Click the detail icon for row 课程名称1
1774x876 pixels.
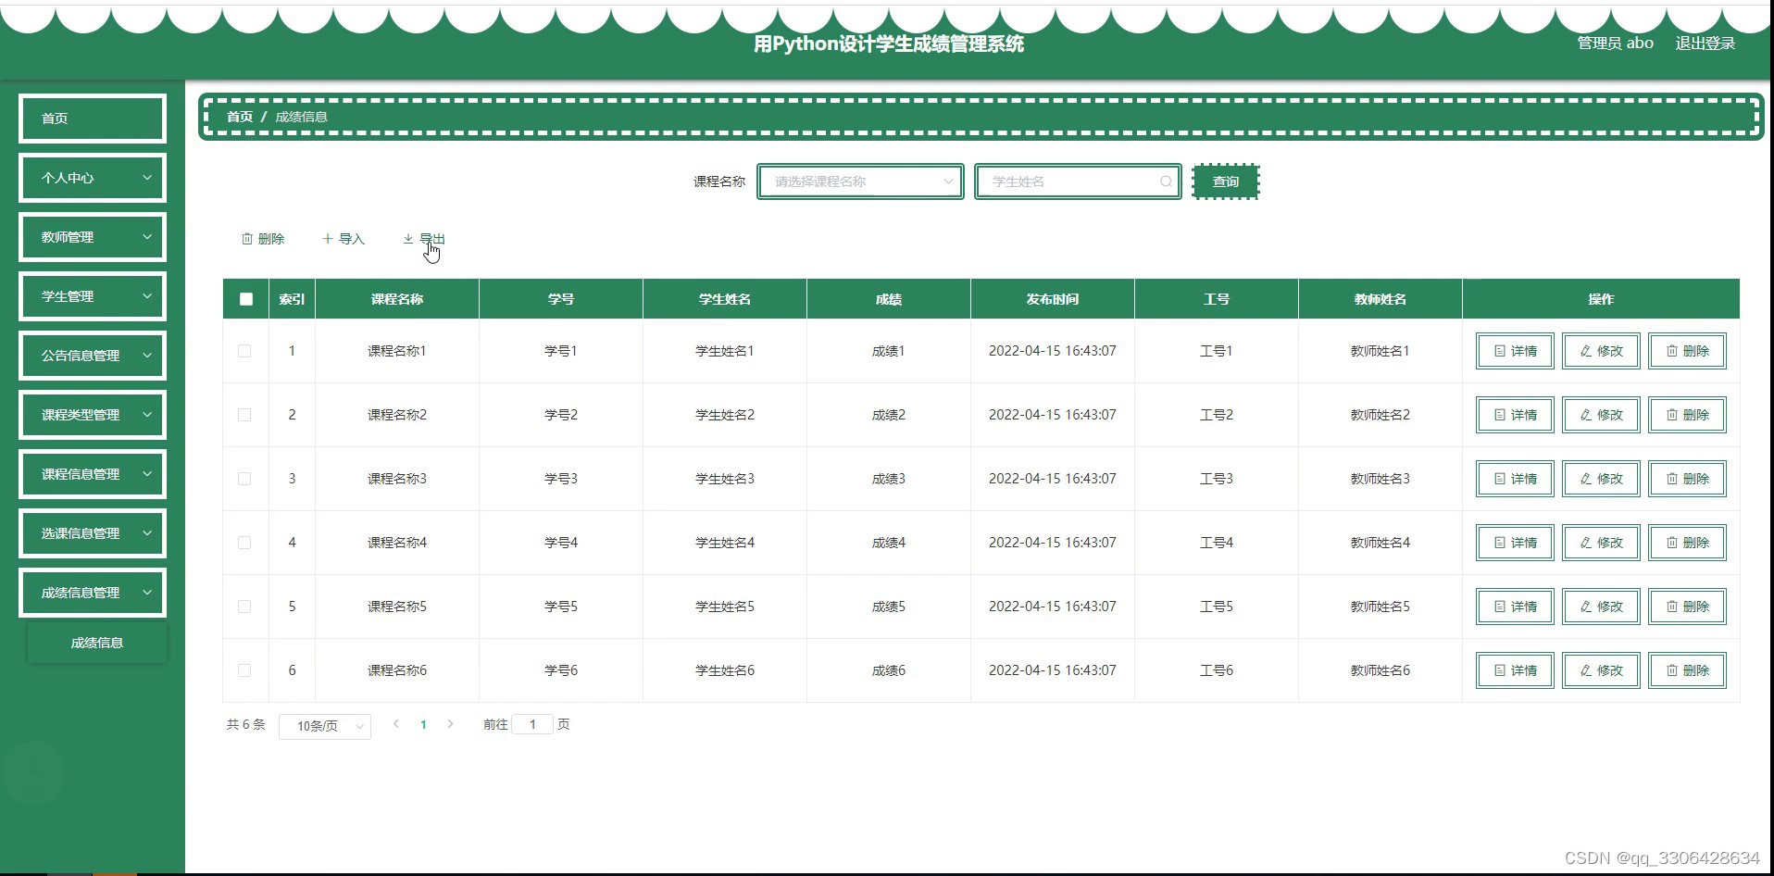click(x=1500, y=351)
